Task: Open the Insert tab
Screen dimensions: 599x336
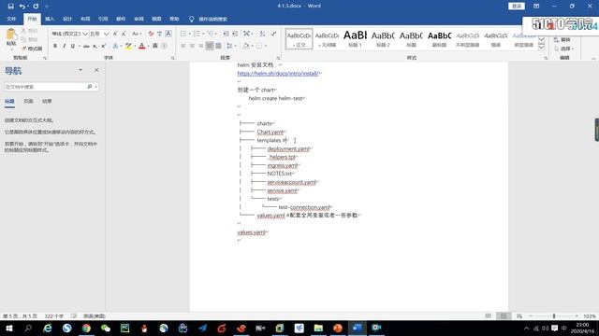Action: 50,19
